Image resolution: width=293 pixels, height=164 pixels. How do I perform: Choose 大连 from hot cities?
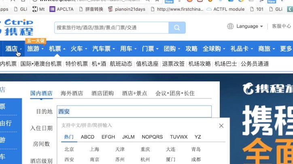(x=171, y=149)
